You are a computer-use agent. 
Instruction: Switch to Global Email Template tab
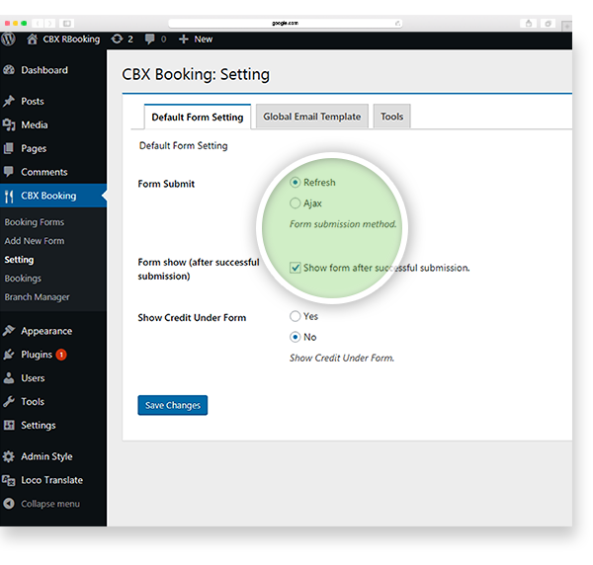[312, 117]
